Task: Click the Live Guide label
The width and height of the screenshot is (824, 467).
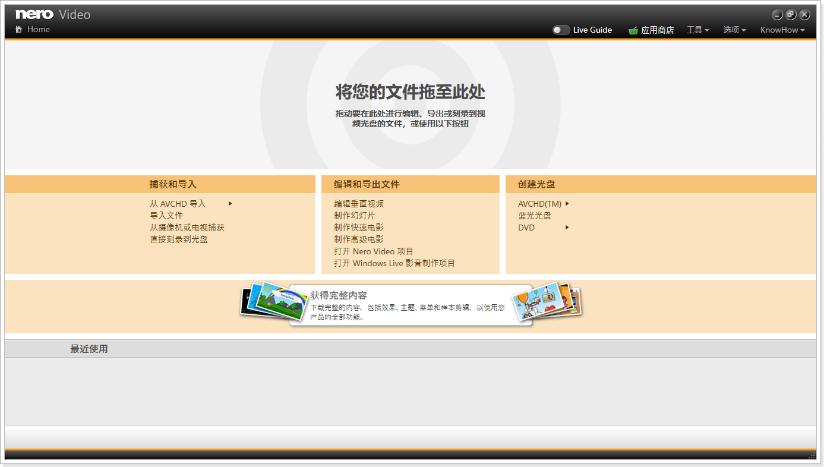Action: coord(592,30)
